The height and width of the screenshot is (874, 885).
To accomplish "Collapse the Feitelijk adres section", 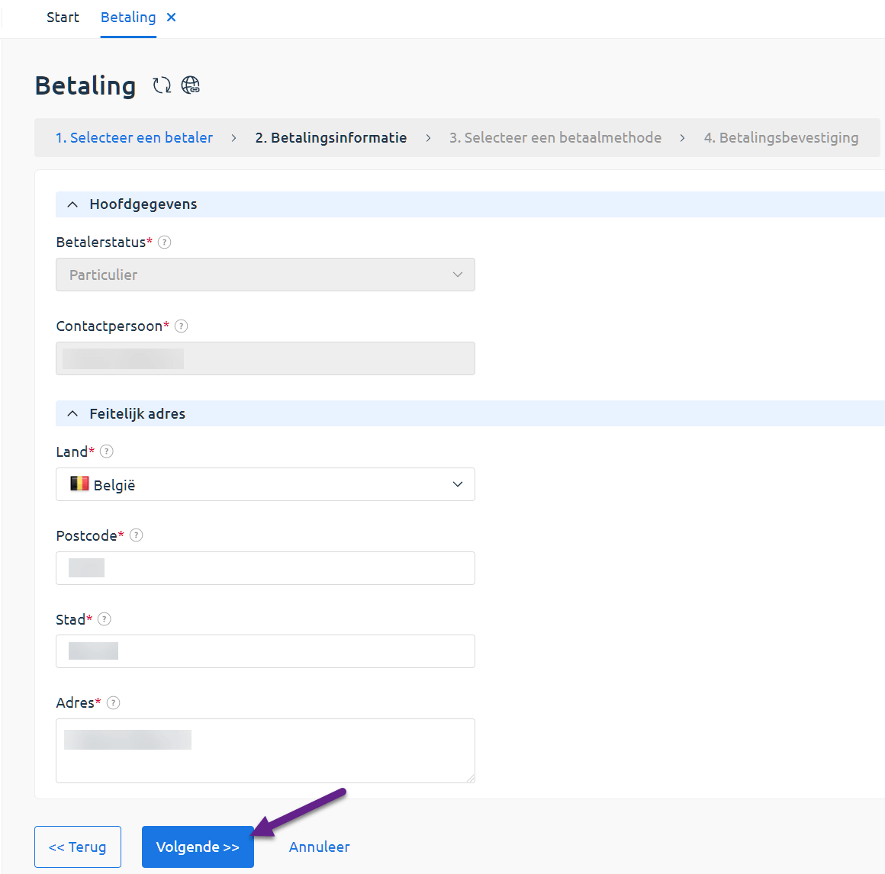I will click(72, 414).
